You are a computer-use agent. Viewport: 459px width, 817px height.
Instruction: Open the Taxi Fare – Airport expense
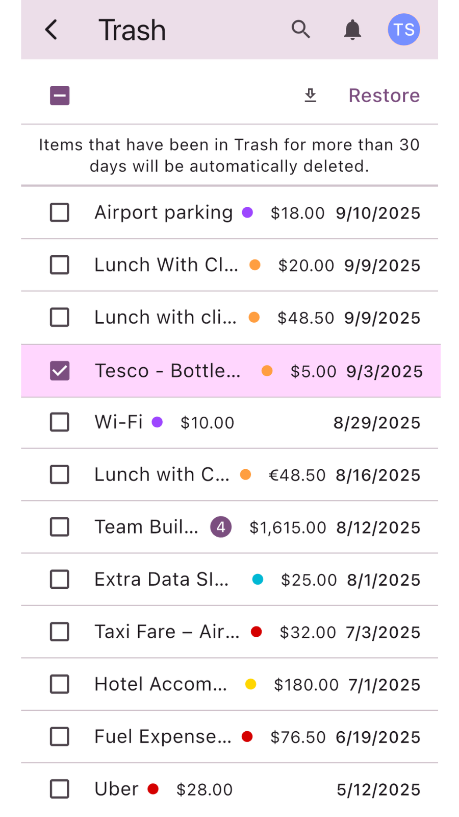click(x=167, y=632)
